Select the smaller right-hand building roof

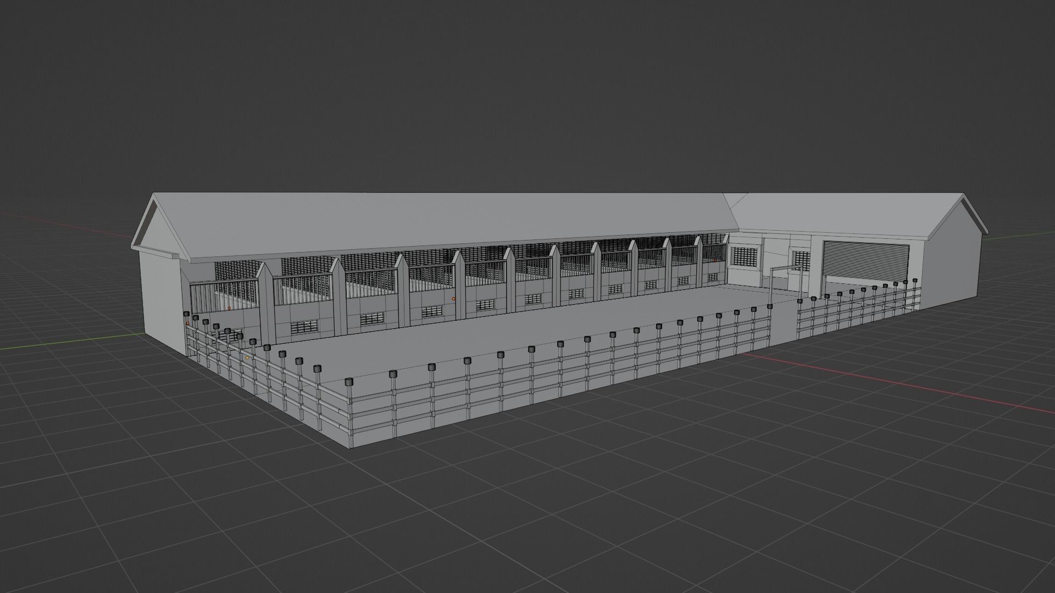[846, 214]
